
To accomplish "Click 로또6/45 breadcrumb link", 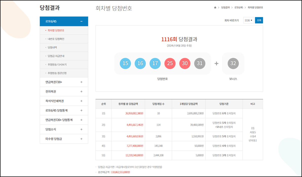I will point(239,8).
